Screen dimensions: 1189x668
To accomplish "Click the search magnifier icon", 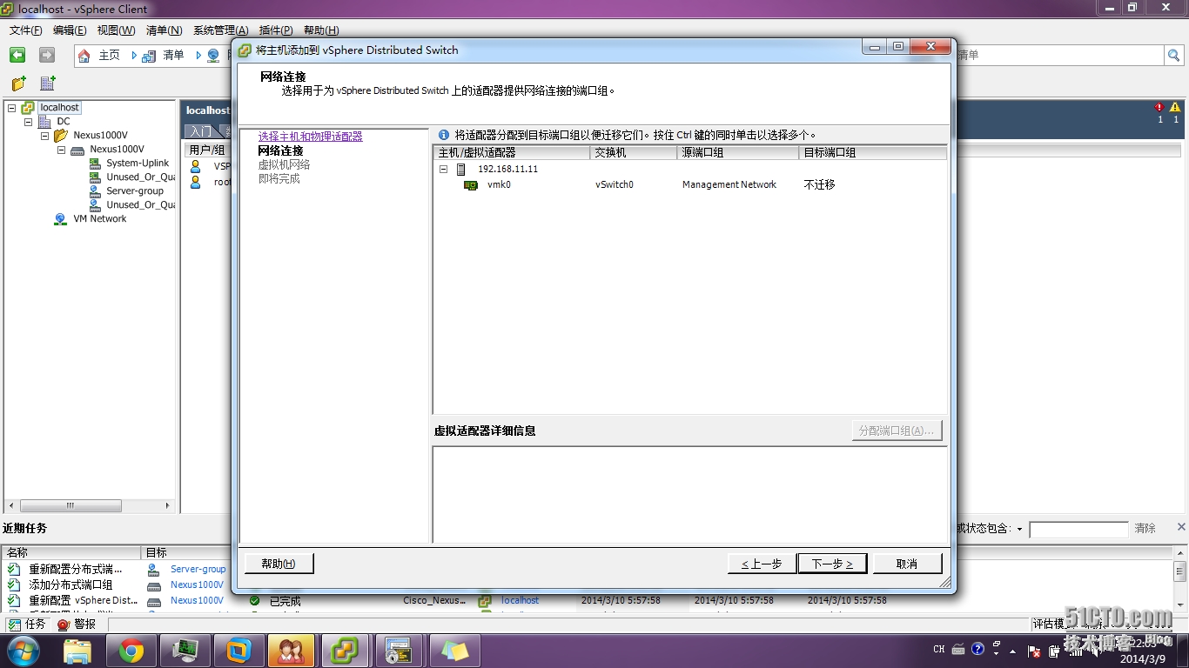I will pos(1174,56).
